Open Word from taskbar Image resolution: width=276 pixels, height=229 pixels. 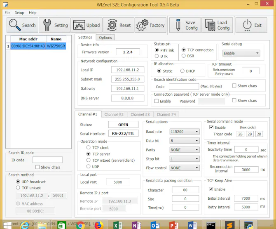[192, 225]
